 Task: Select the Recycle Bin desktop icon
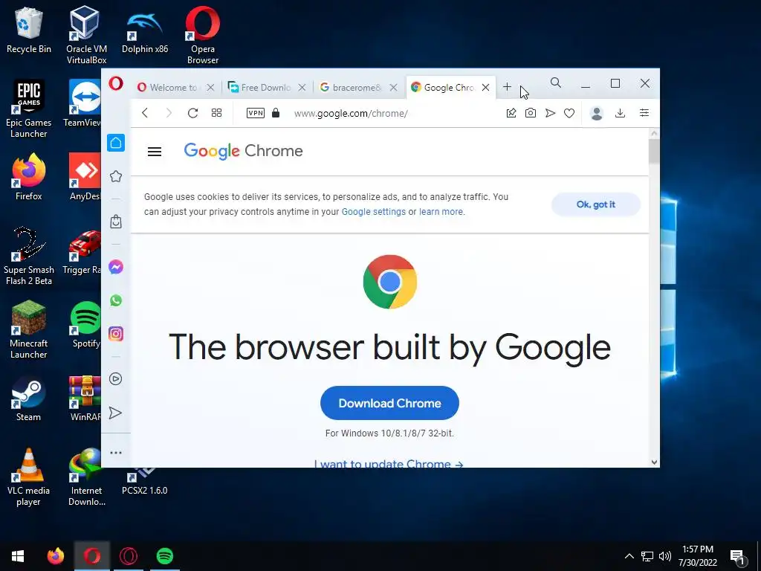[x=29, y=31]
